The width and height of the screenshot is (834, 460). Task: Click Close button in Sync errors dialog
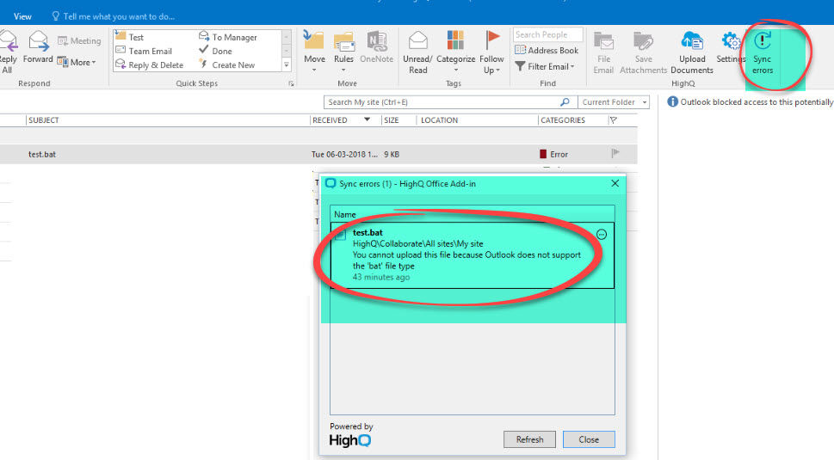[x=589, y=439]
